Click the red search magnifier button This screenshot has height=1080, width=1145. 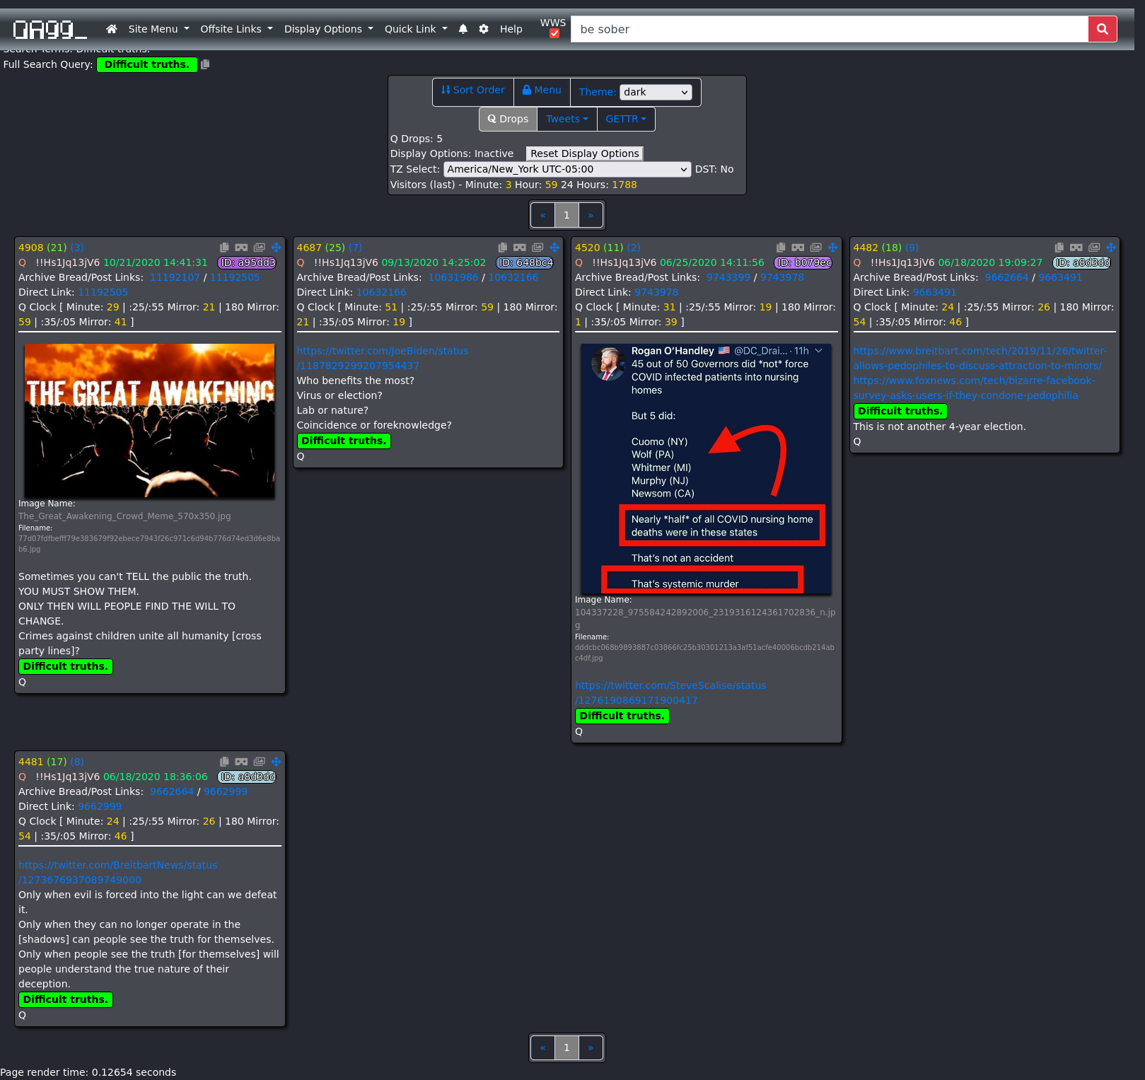click(x=1103, y=29)
